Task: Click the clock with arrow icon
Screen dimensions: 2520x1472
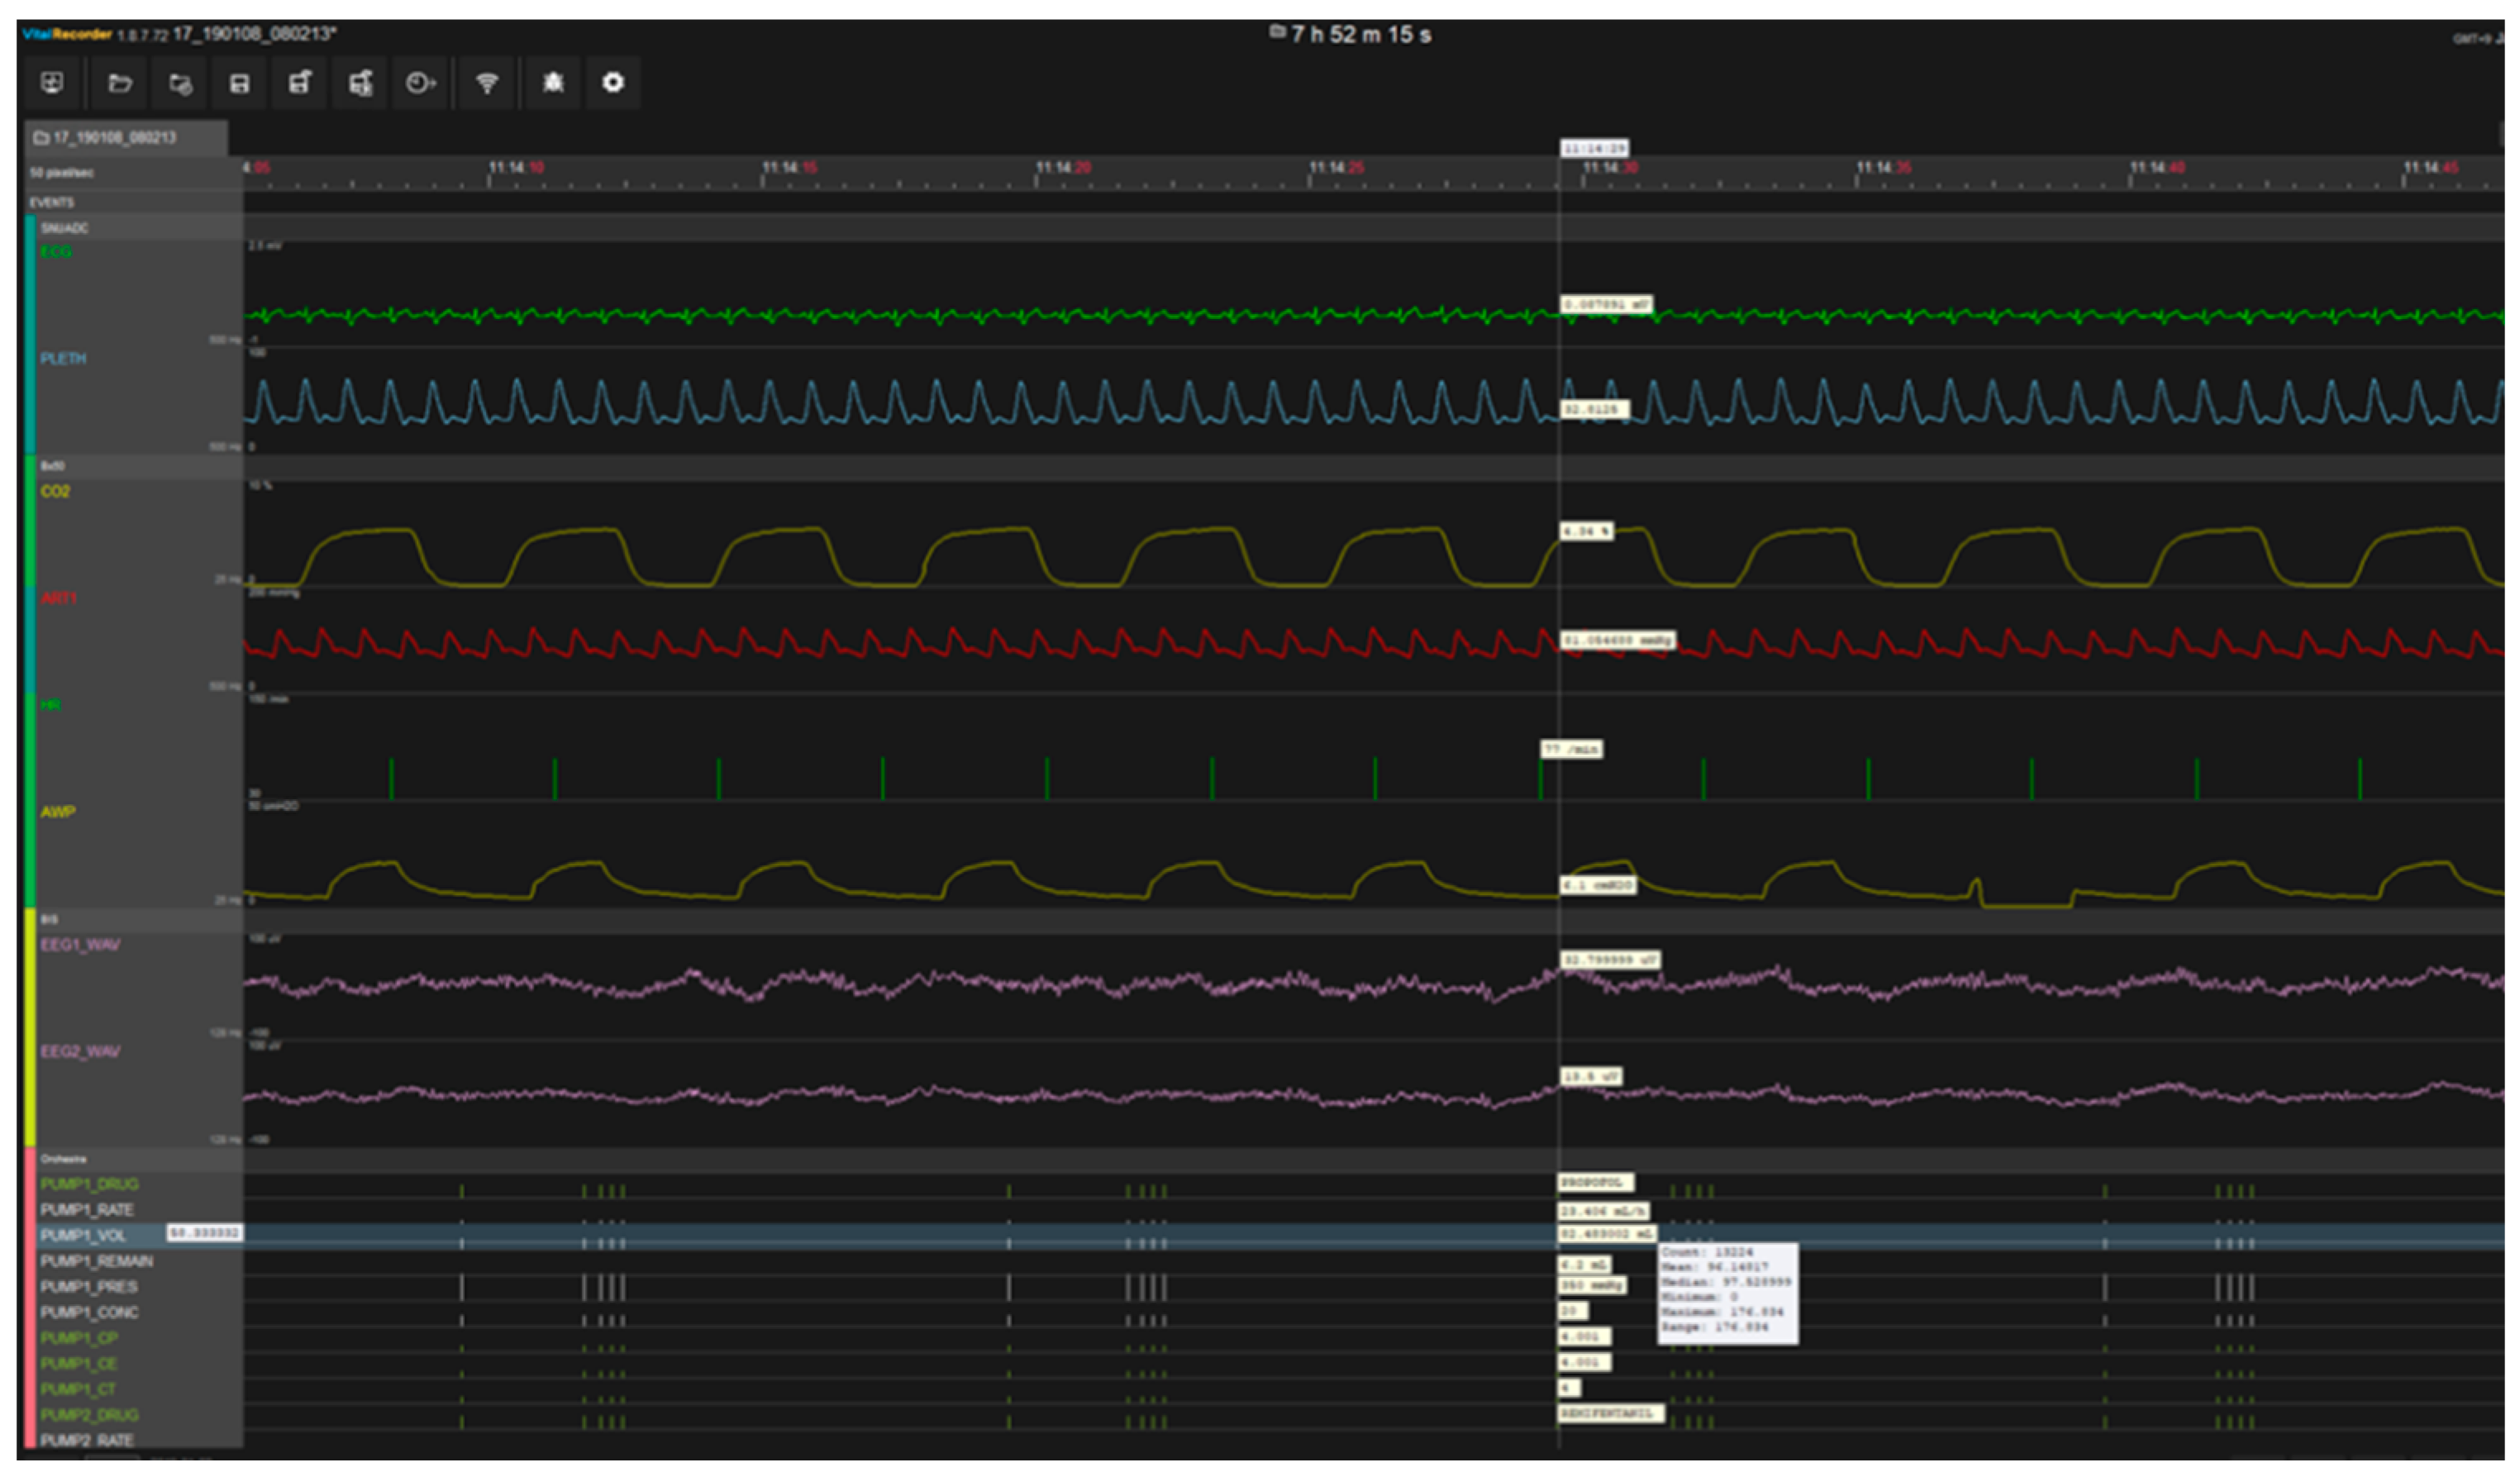Action: (x=420, y=83)
